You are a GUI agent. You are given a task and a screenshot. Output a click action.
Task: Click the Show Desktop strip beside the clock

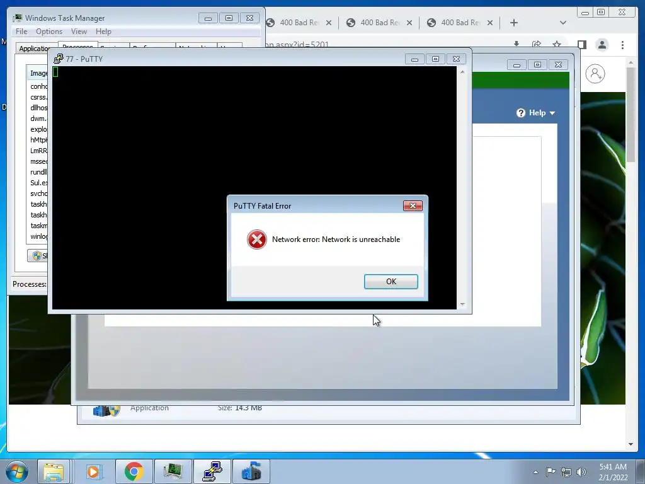[640, 472]
